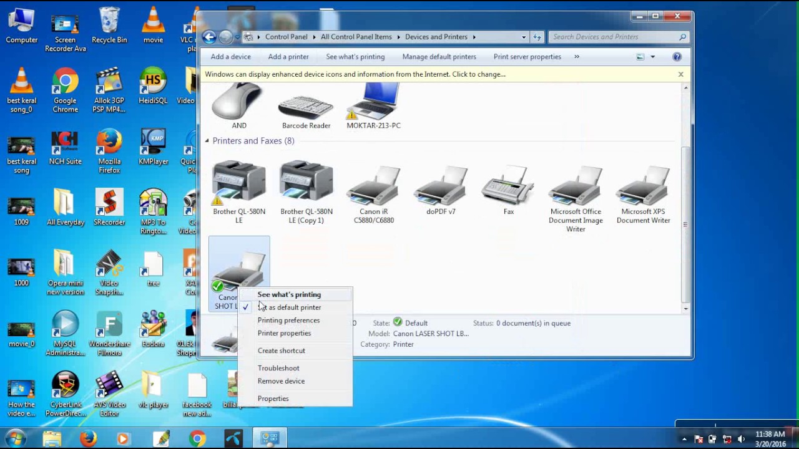
Task: Select the doPDF v7 printer
Action: pyautogui.click(x=441, y=191)
